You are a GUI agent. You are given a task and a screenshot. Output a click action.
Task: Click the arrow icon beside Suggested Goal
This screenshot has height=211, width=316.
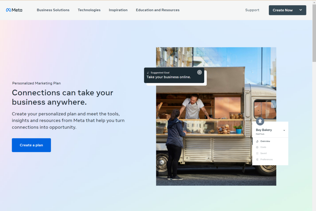pyautogui.click(x=148, y=73)
